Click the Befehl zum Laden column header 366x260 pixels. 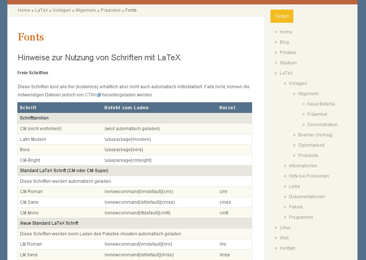point(126,108)
